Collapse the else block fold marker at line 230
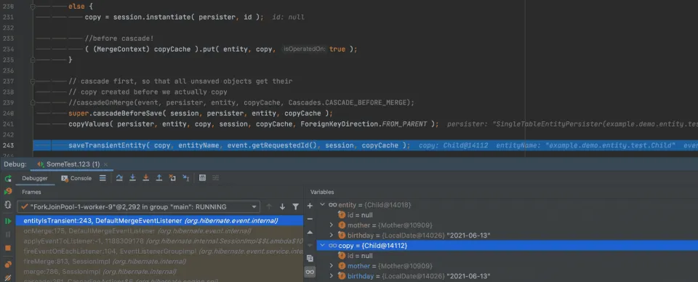The height and width of the screenshot is (282, 698). (x=33, y=7)
